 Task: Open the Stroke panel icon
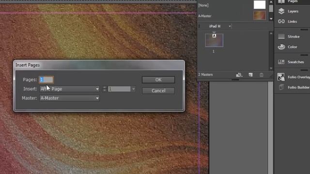[281, 37]
